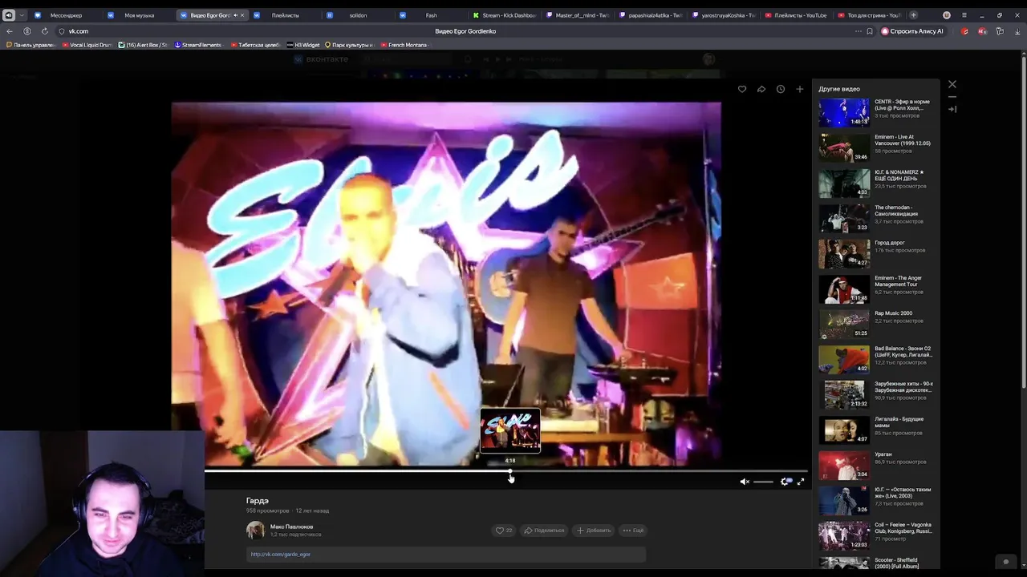
Task: Close the Видео Egor Gordienko tab
Action: coord(242,15)
